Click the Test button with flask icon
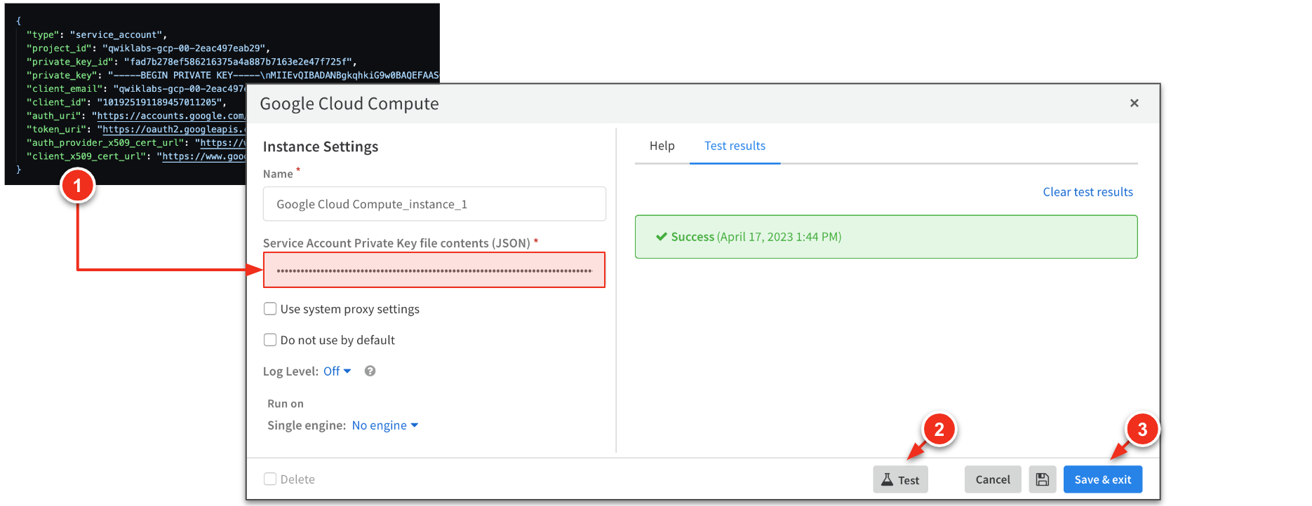This screenshot has height=506, width=1312. click(900, 479)
